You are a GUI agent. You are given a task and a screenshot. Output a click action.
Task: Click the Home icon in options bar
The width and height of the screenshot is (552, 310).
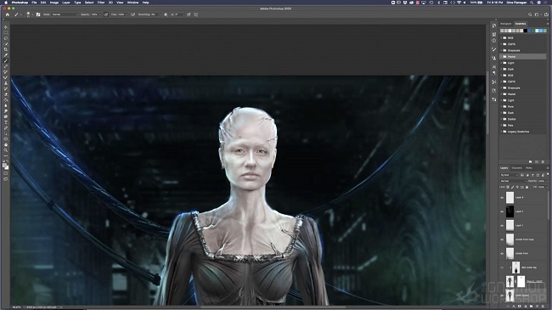[x=7, y=14]
